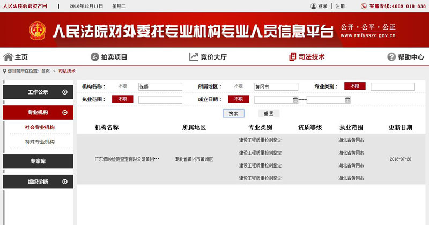Click the 注册 register link

(341, 6)
